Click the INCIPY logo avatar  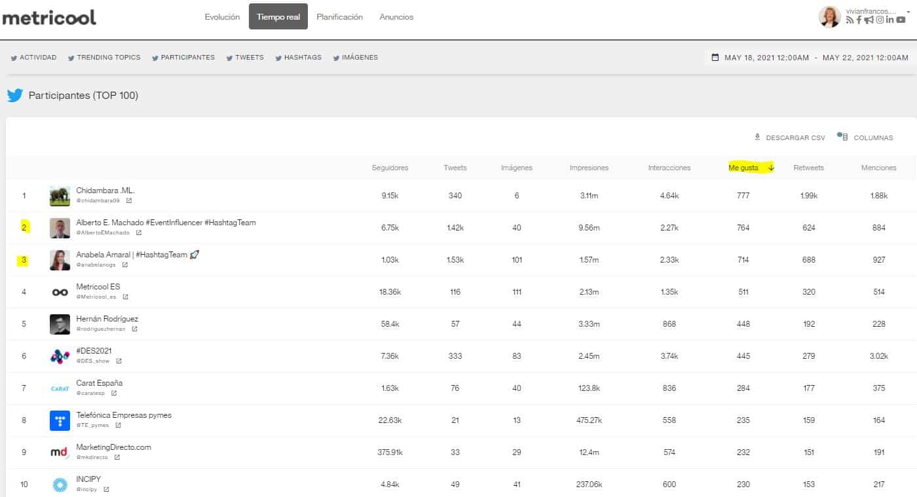point(60,485)
